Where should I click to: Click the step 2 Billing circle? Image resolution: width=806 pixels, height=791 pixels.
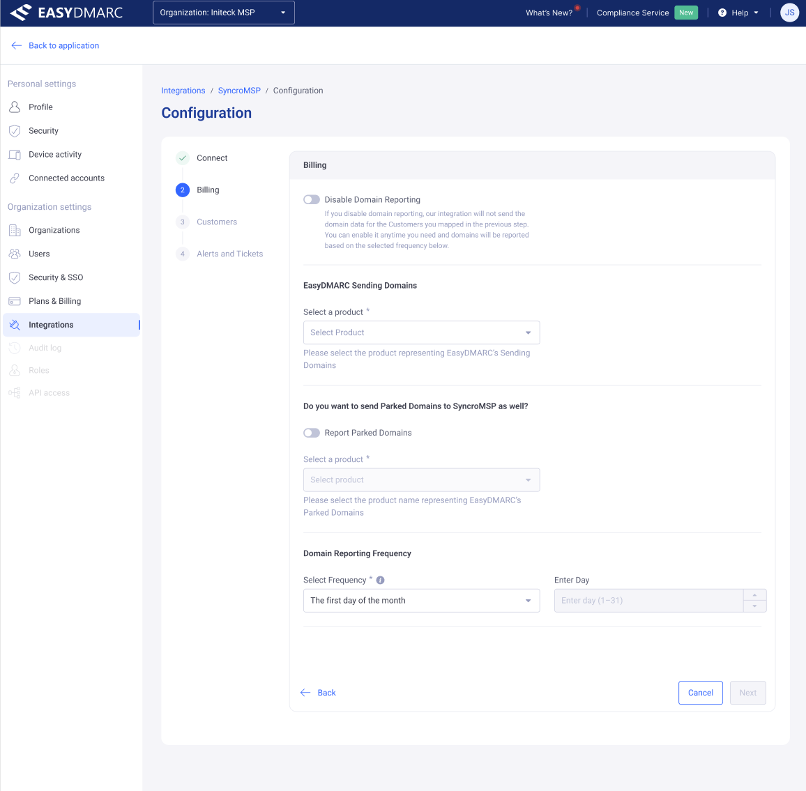pyautogui.click(x=183, y=190)
